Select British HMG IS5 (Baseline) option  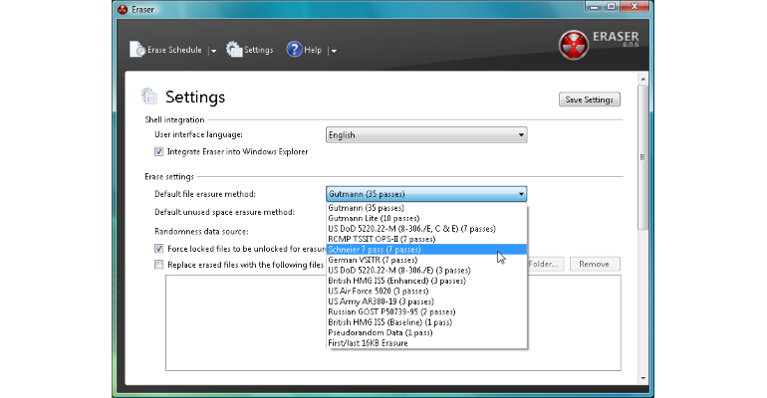coord(426,322)
